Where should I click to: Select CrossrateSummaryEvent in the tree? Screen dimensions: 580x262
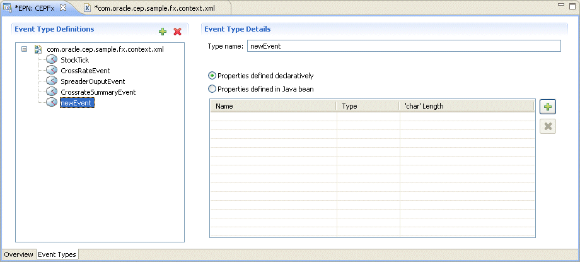point(98,92)
